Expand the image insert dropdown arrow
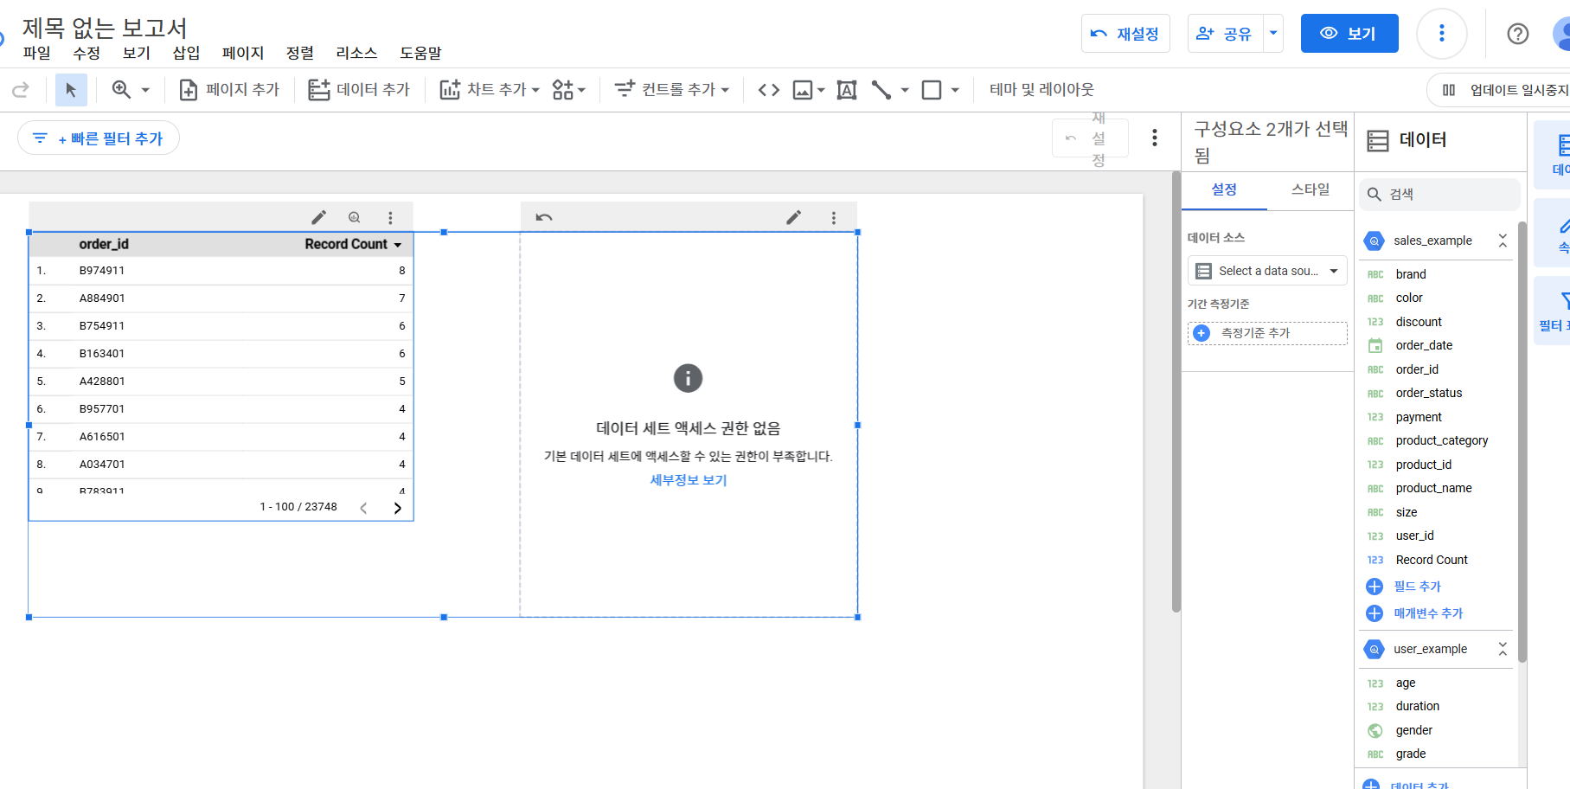The height and width of the screenshot is (789, 1570). pos(821,90)
